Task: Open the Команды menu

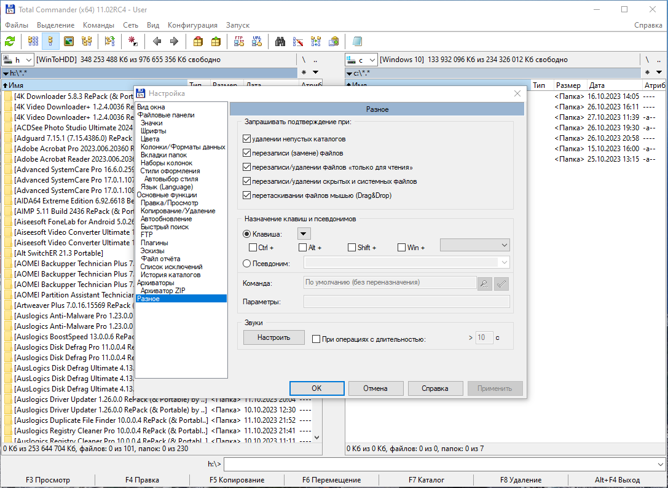Action: click(x=98, y=25)
